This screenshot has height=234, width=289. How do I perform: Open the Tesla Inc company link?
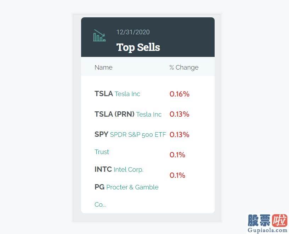tap(127, 94)
